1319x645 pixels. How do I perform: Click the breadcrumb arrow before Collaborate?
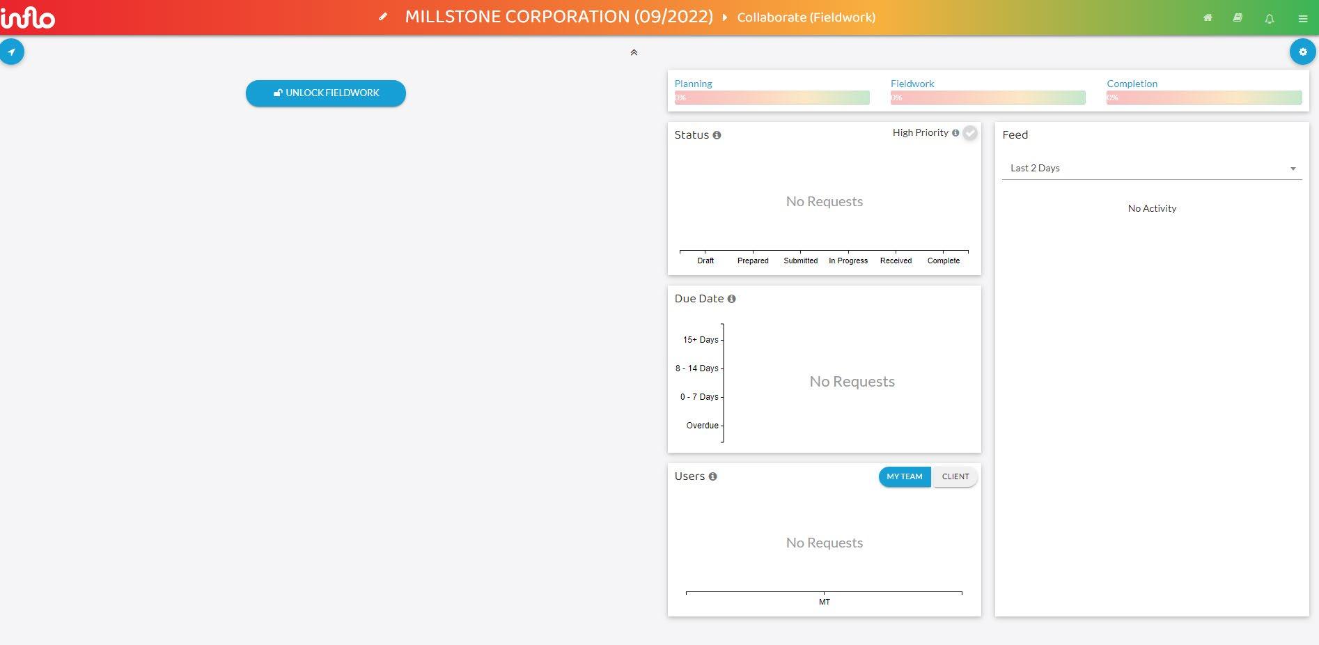(724, 17)
